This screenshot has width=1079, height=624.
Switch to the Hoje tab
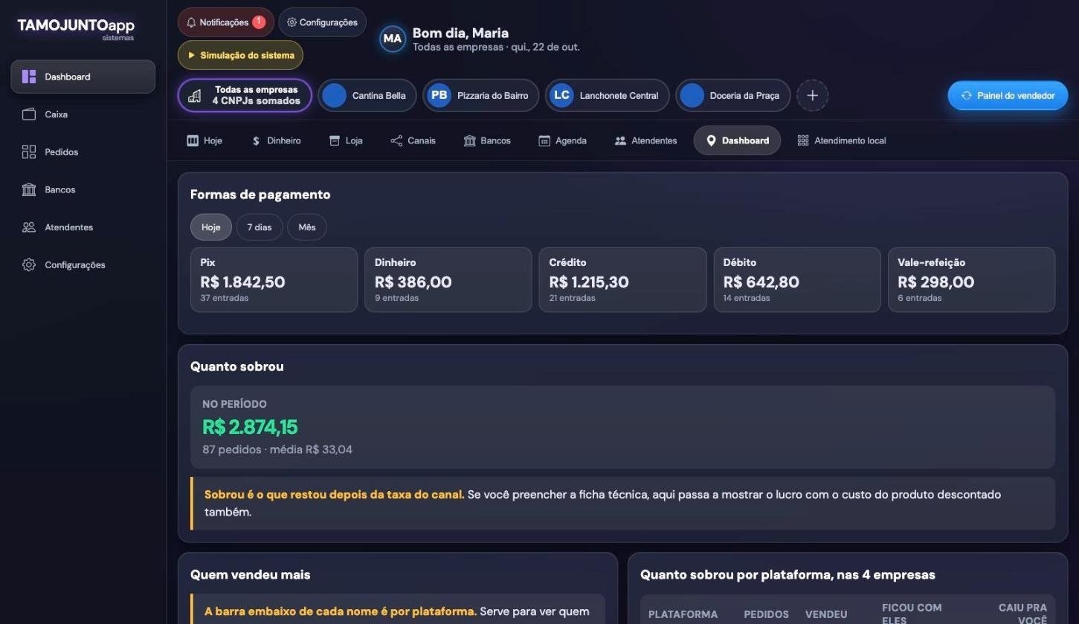click(204, 140)
